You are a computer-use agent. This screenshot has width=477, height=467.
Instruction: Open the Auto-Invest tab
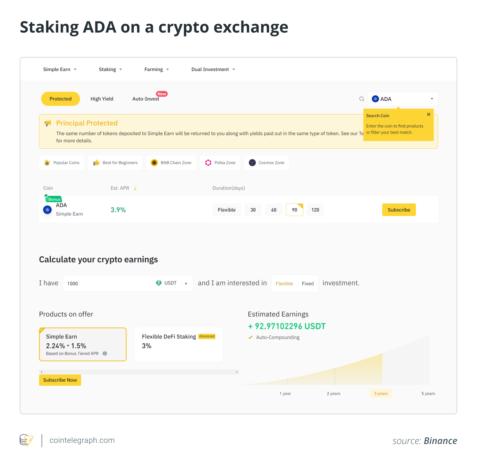146,99
